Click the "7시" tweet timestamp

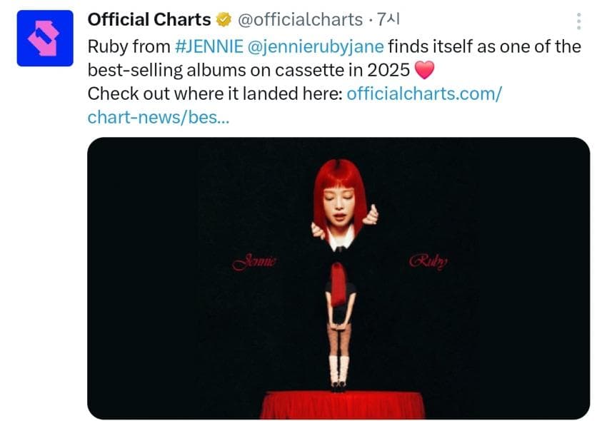[x=388, y=21]
